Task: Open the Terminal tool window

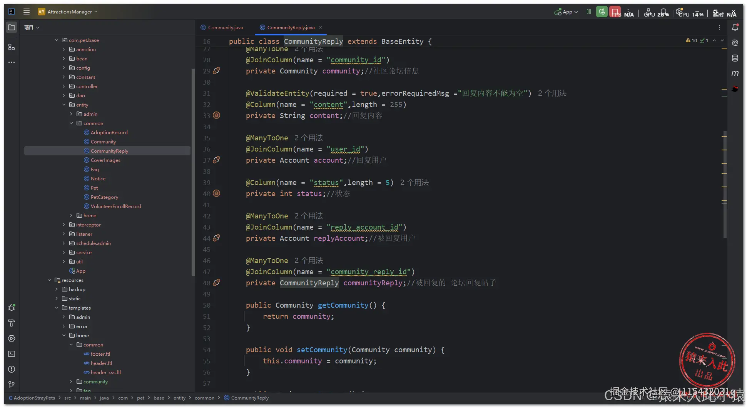Action: [x=12, y=354]
